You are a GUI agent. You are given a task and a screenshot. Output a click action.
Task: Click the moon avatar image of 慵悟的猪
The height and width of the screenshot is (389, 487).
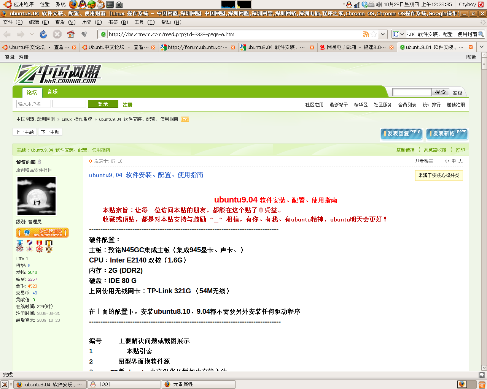click(x=37, y=196)
